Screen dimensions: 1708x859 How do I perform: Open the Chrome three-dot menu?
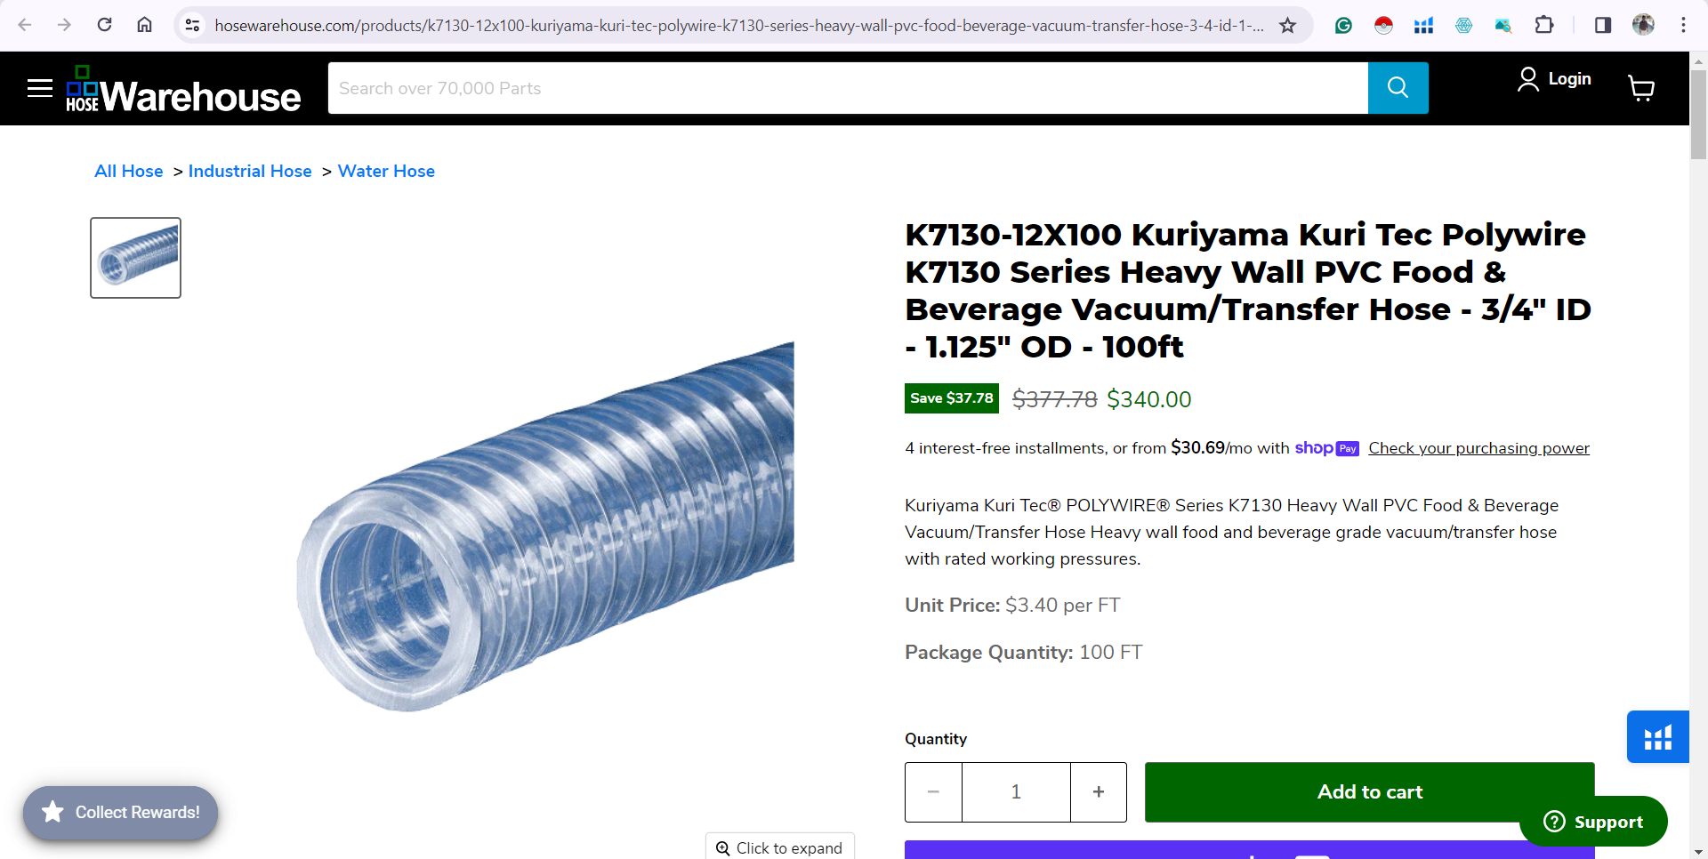(1683, 25)
